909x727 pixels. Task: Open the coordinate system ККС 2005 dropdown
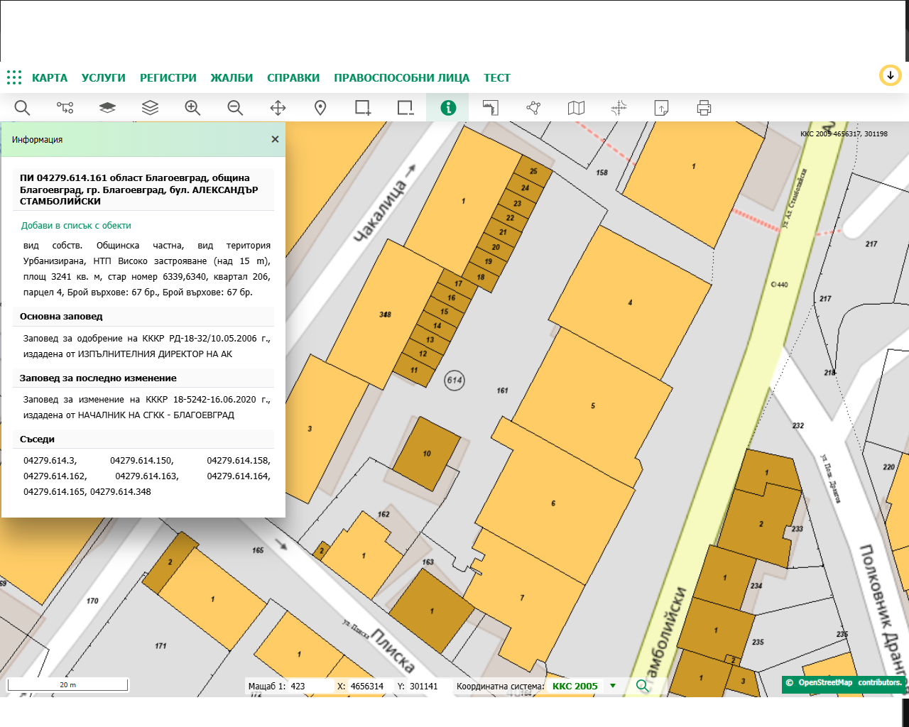[x=612, y=686]
